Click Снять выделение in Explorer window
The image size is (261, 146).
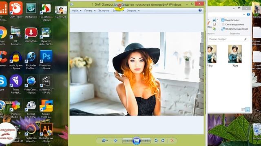point(232,24)
